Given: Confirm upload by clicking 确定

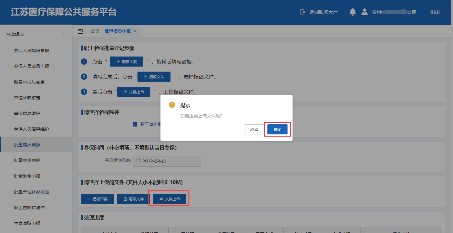Looking at the screenshot, I should 277,129.
